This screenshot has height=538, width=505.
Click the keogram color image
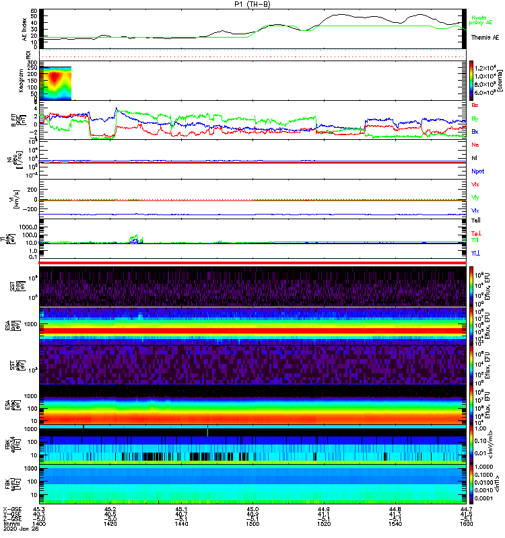[x=56, y=83]
